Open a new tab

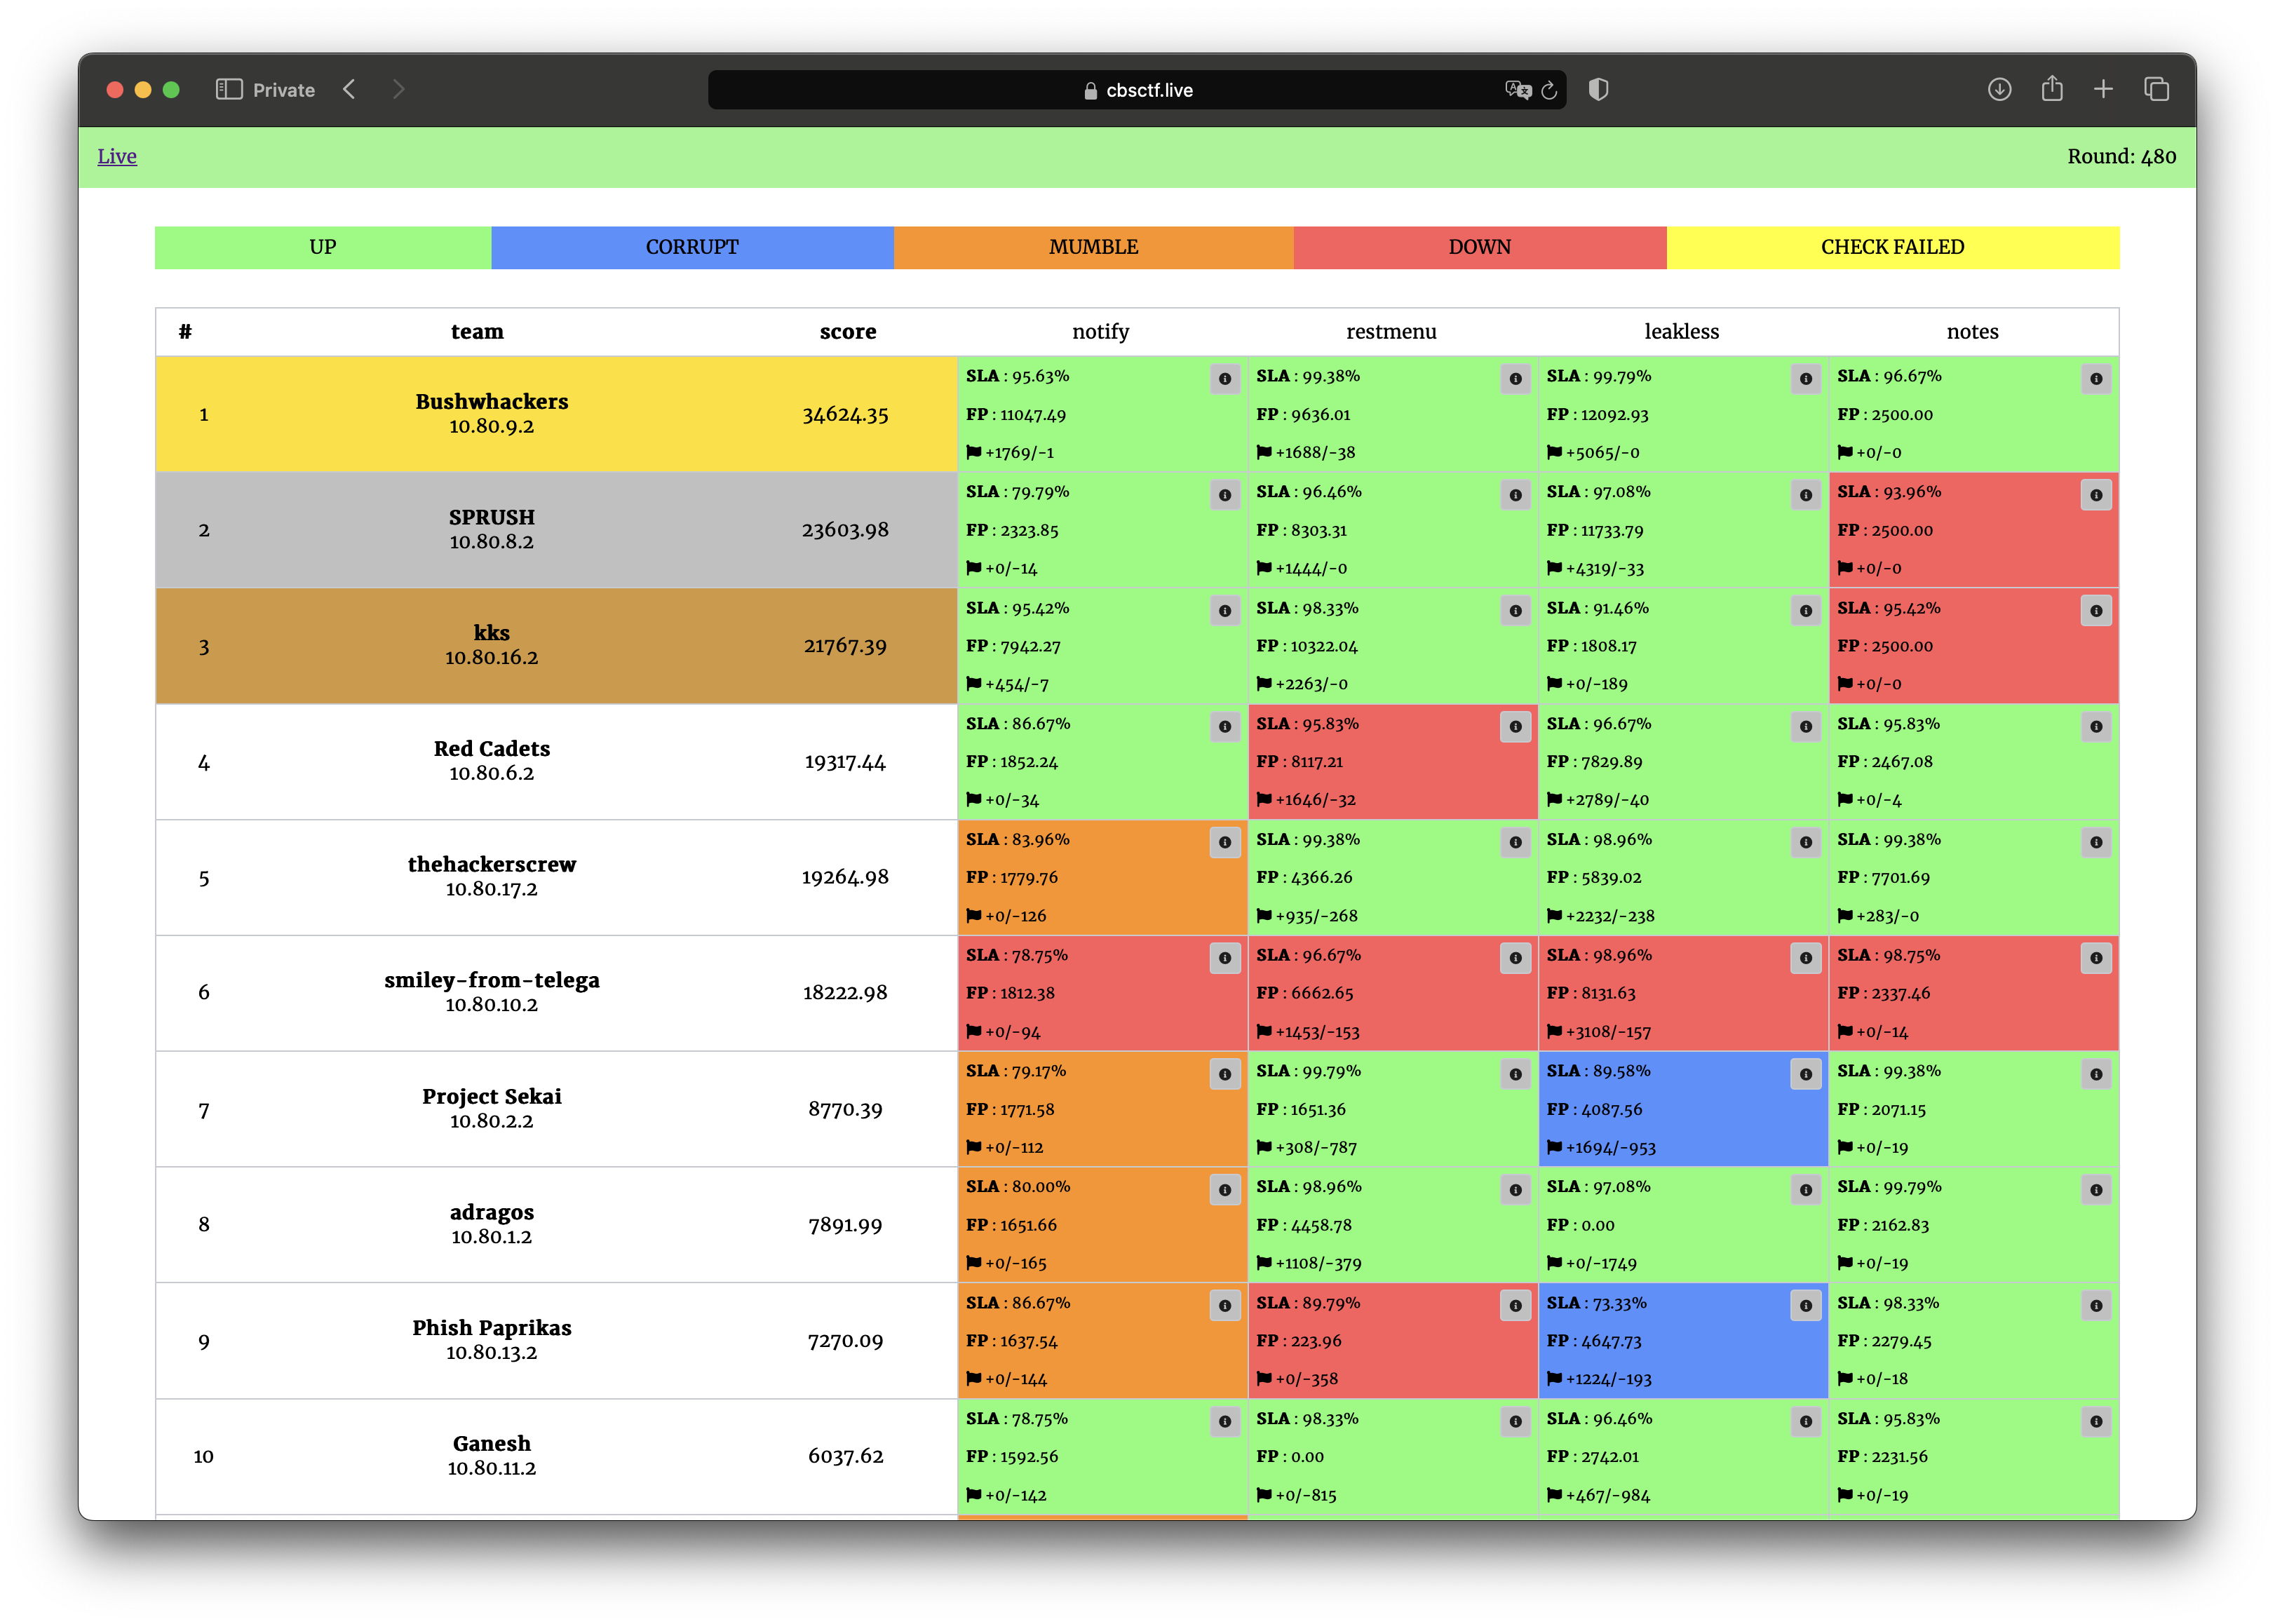[2103, 90]
